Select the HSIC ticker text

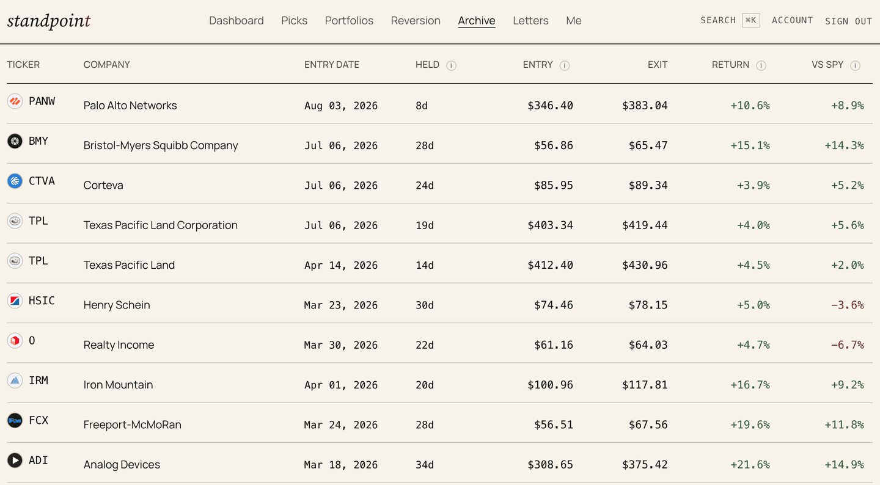pos(42,301)
